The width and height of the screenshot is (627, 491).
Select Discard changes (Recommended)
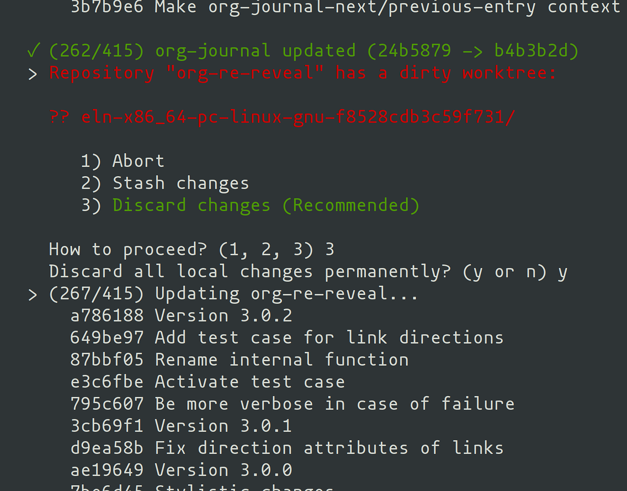point(250,205)
